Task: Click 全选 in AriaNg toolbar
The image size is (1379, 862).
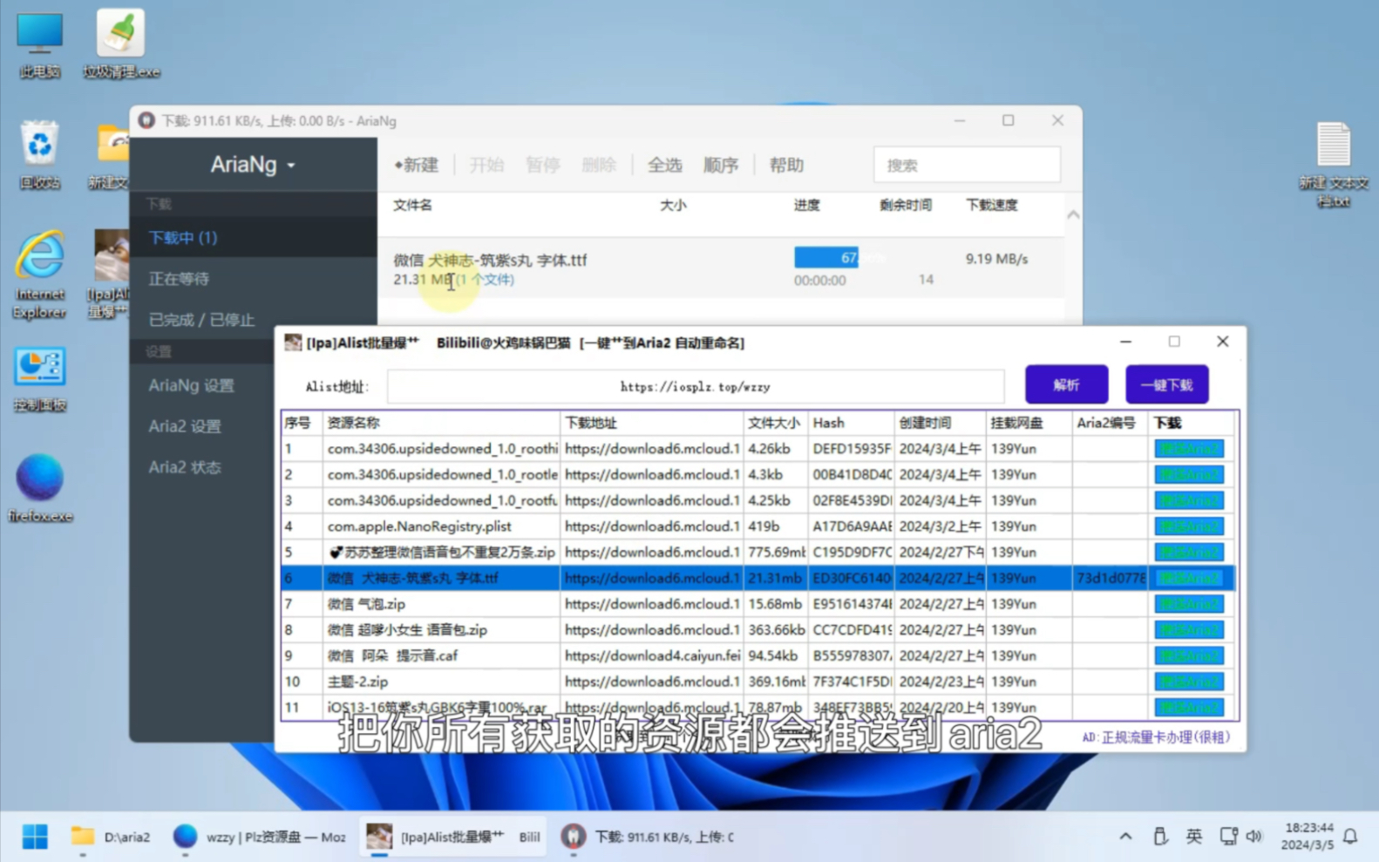Action: [x=664, y=165]
